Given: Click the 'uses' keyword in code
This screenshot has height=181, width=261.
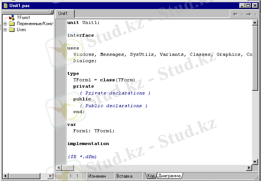Looking at the screenshot, I should (x=73, y=48).
